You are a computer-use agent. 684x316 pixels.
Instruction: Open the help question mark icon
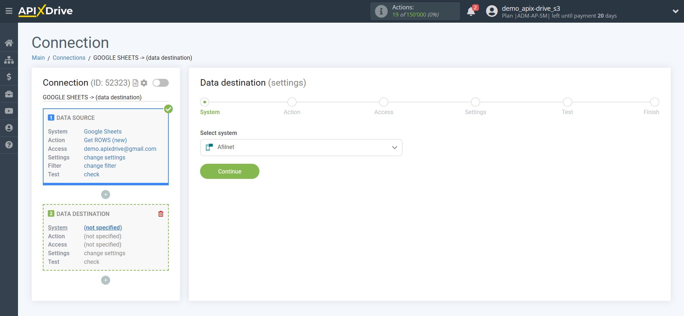[x=9, y=145]
